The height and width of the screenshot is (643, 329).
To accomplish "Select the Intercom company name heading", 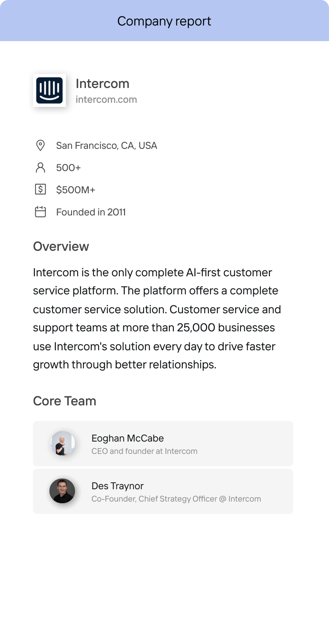I will pyautogui.click(x=103, y=83).
